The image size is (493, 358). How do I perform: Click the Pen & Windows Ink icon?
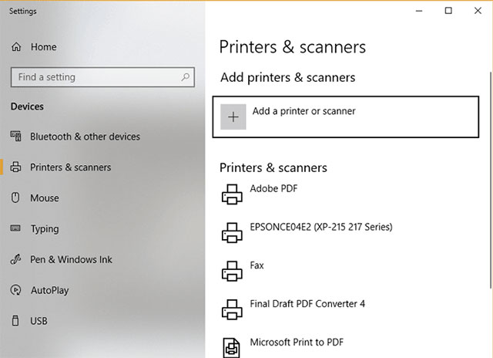[x=16, y=260]
